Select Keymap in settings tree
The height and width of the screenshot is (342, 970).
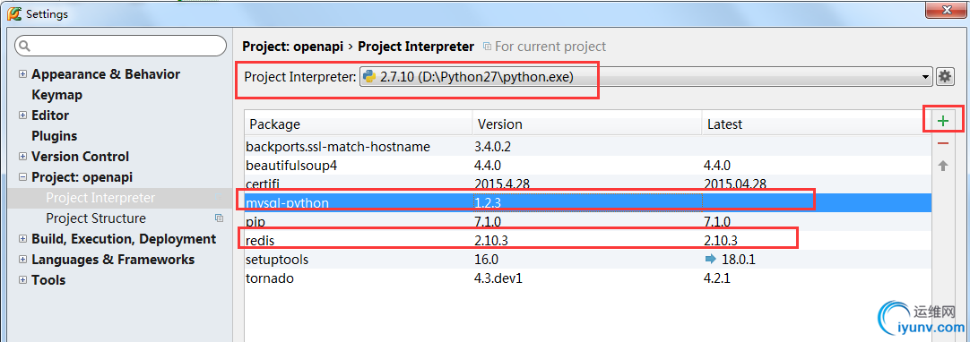click(x=56, y=94)
